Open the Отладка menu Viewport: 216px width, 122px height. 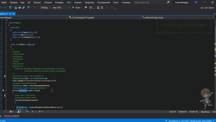coord(59,2)
